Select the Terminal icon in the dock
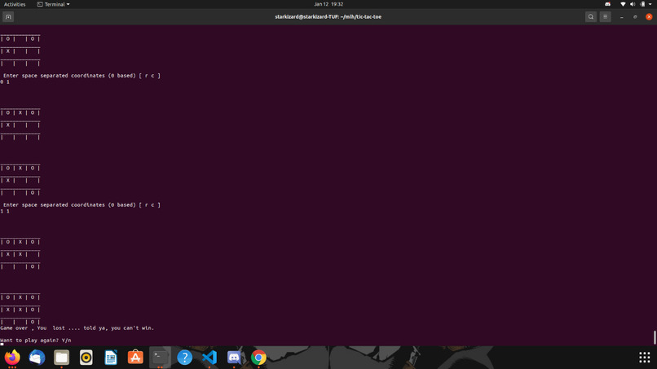 [160, 358]
